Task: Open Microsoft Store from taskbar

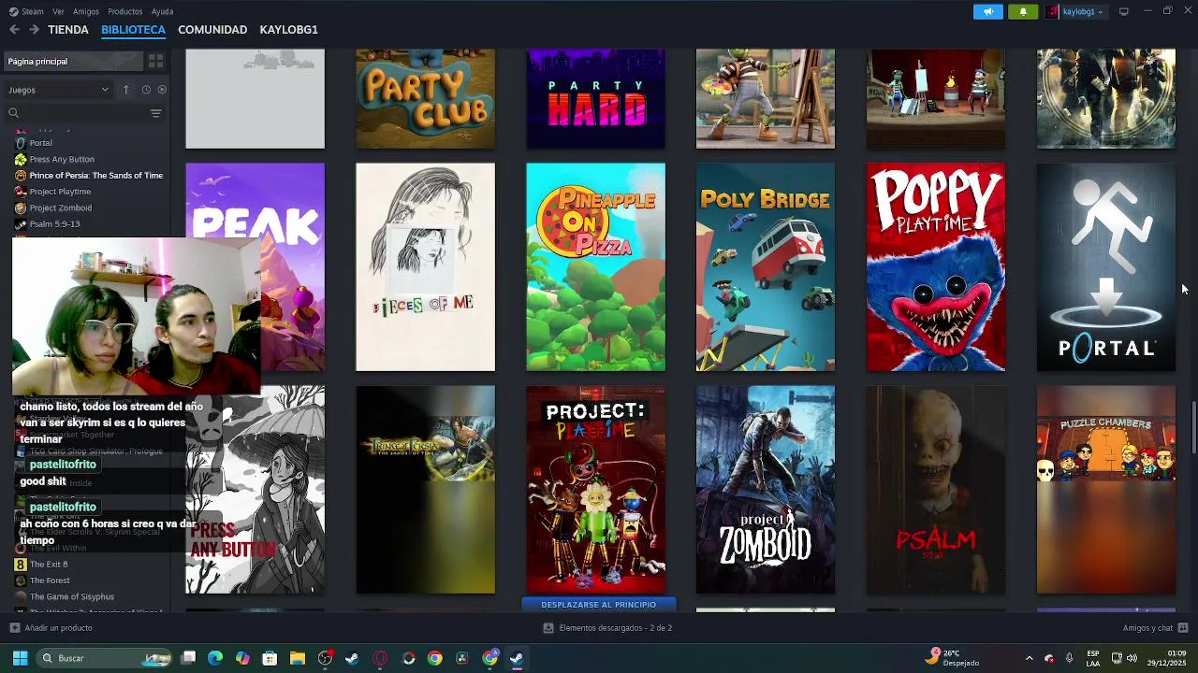Action: click(270, 658)
